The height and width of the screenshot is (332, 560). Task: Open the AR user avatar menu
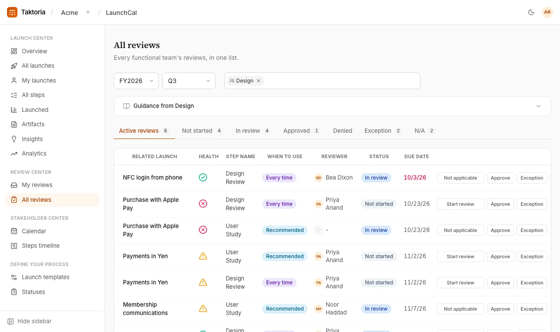[x=547, y=12]
